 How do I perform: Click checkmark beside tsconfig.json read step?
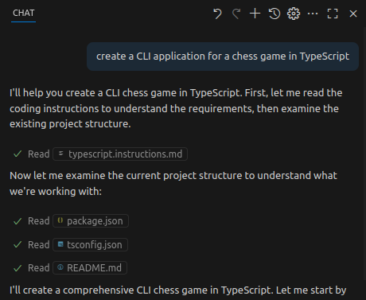click(x=18, y=244)
